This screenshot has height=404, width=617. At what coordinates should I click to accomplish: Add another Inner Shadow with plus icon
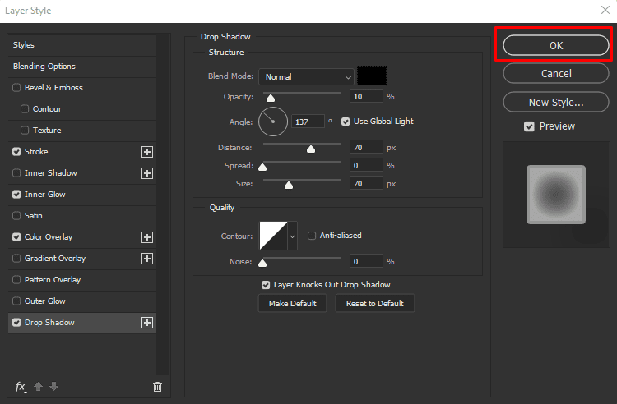(x=147, y=173)
